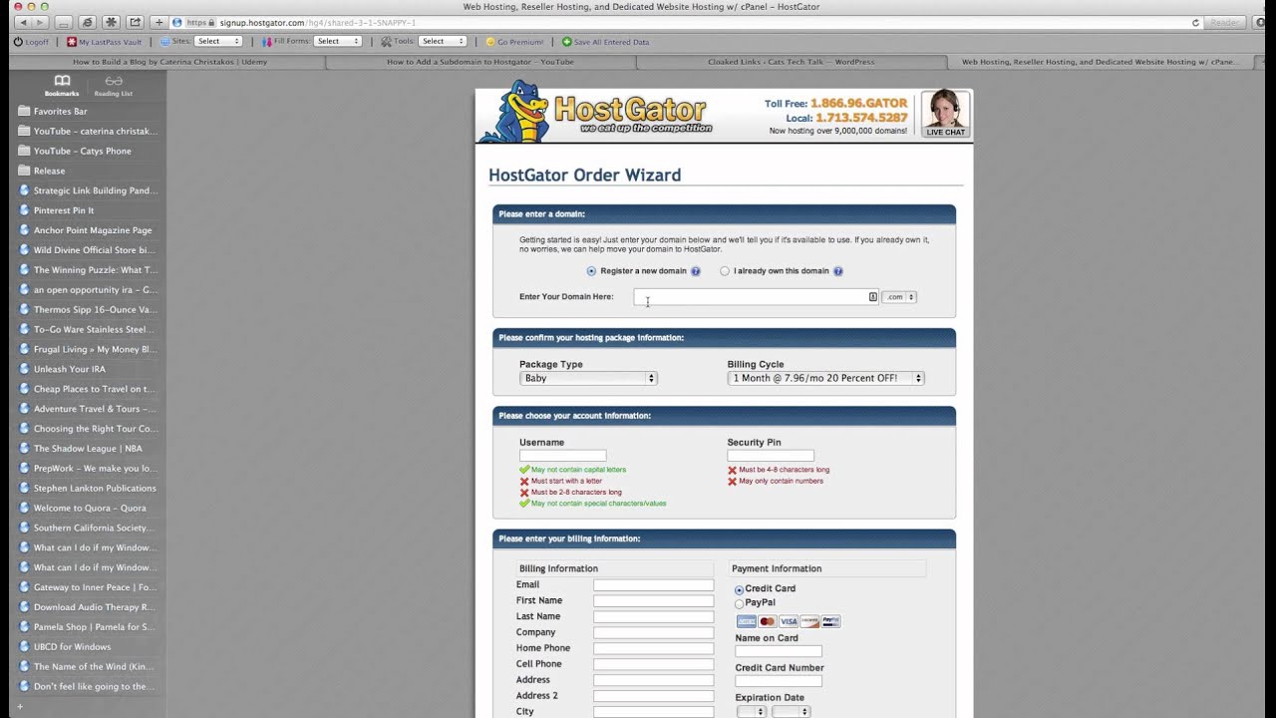
Task: Select Register a new domain radio
Action: tap(591, 271)
